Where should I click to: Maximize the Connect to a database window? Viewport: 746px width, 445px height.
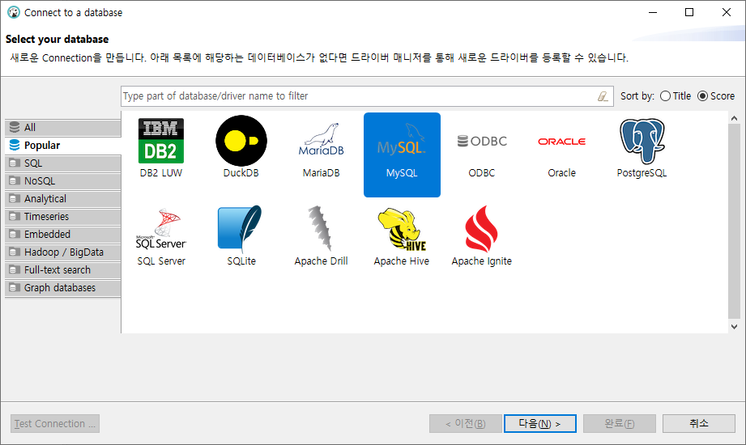point(689,12)
